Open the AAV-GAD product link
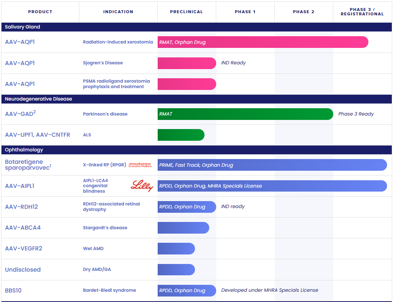 pos(20,114)
